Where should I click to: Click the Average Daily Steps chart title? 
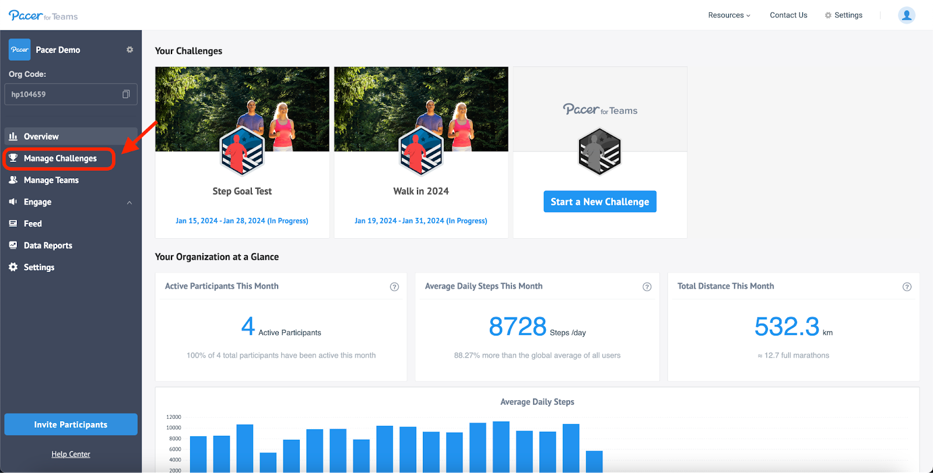pos(537,402)
